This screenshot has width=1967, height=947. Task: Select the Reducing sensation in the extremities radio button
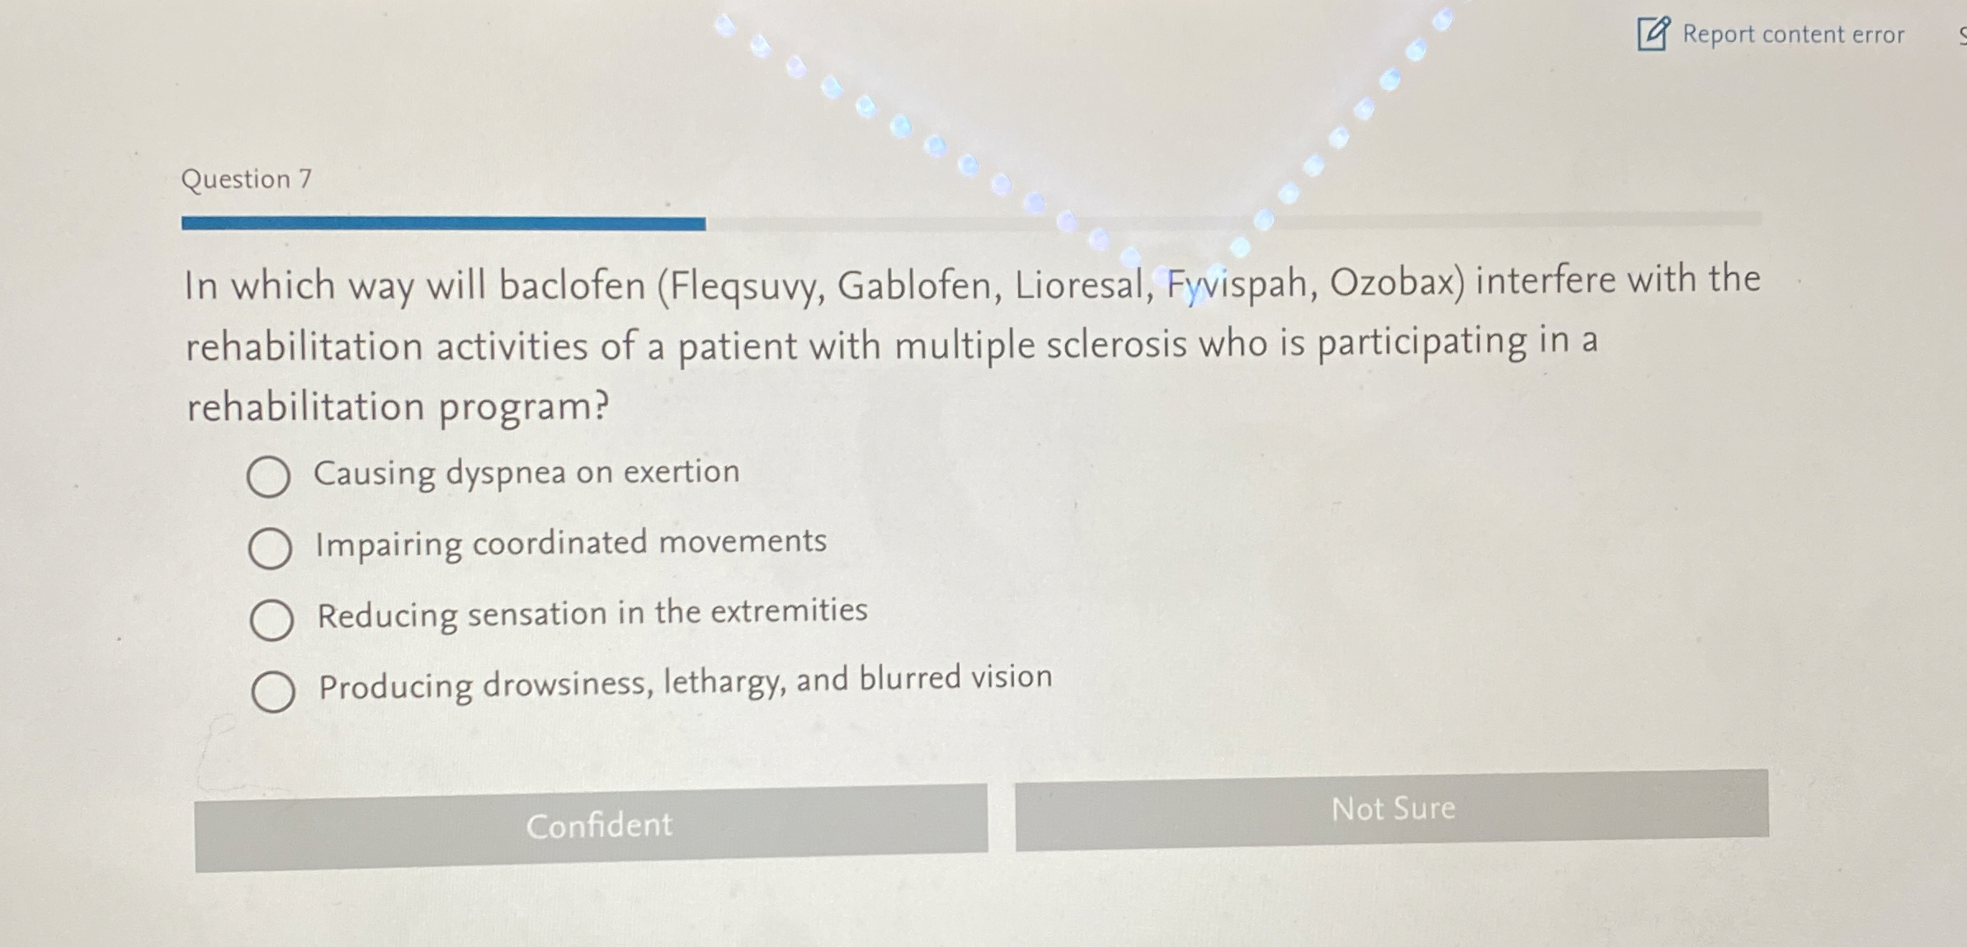(x=271, y=620)
